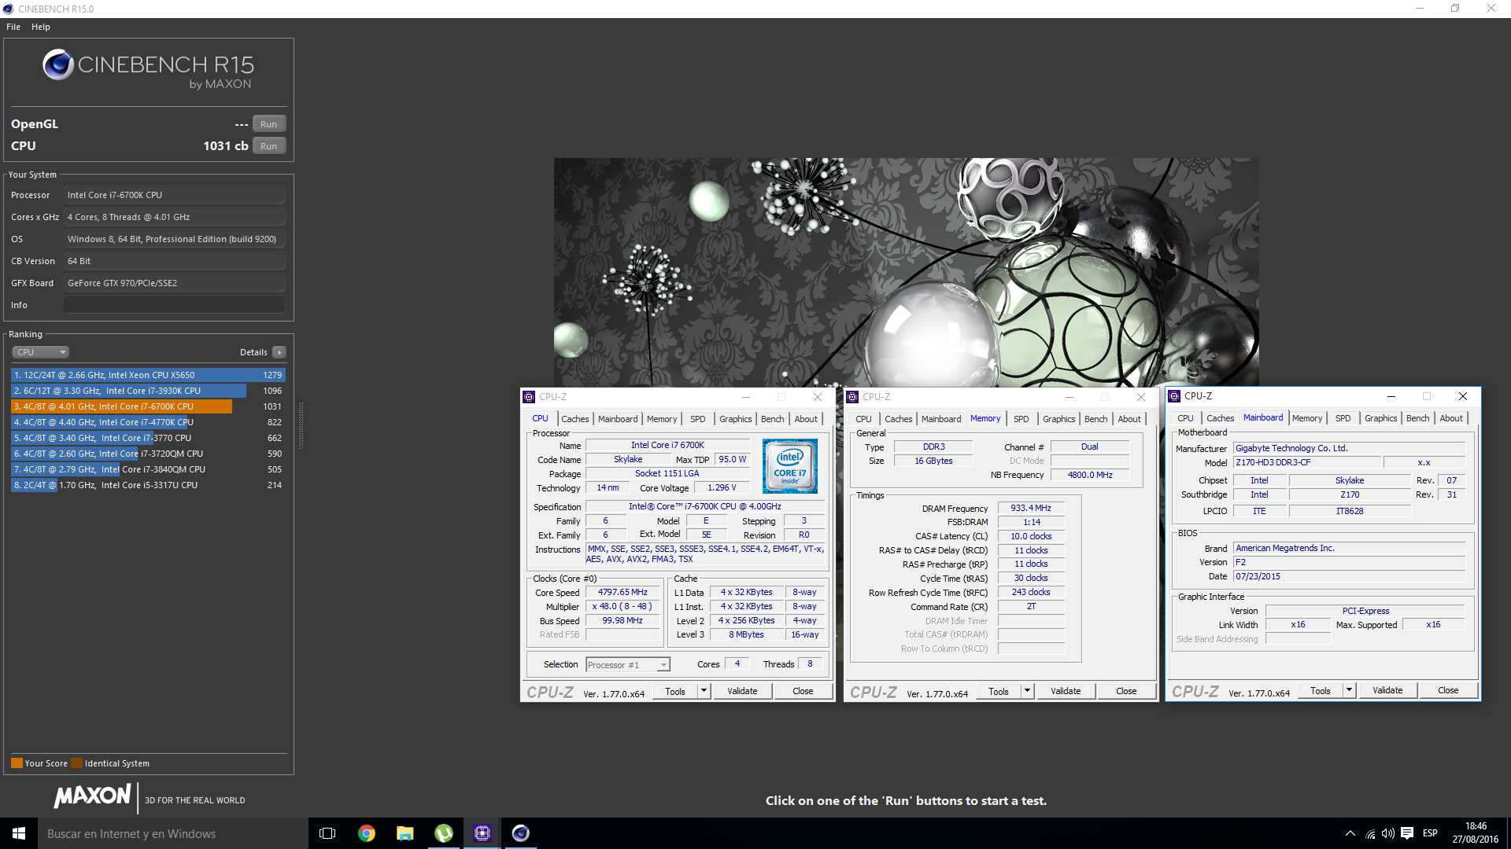Launch Google Chrome from taskbar
1511x849 pixels.
click(367, 833)
